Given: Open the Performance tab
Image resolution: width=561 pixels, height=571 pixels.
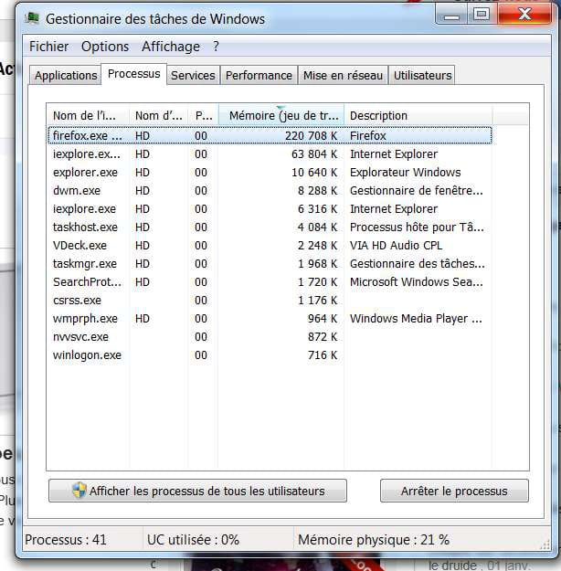Looking at the screenshot, I should point(259,76).
